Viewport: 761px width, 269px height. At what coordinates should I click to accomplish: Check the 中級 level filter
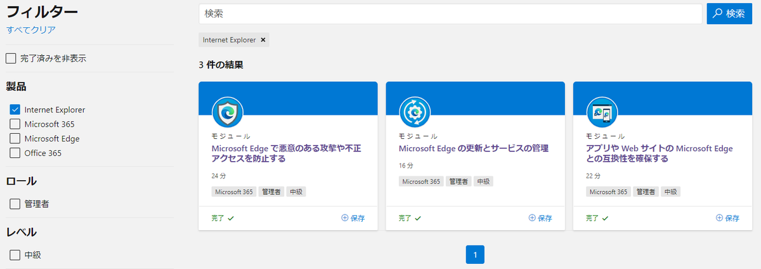[15, 255]
